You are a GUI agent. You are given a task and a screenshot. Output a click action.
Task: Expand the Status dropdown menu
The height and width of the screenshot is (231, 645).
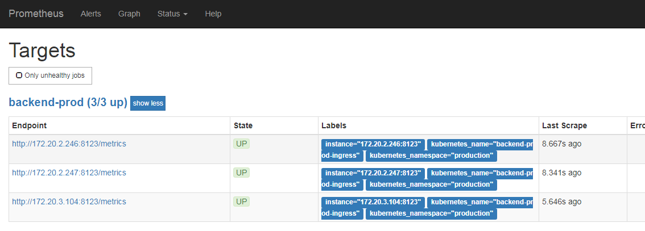[172, 14]
